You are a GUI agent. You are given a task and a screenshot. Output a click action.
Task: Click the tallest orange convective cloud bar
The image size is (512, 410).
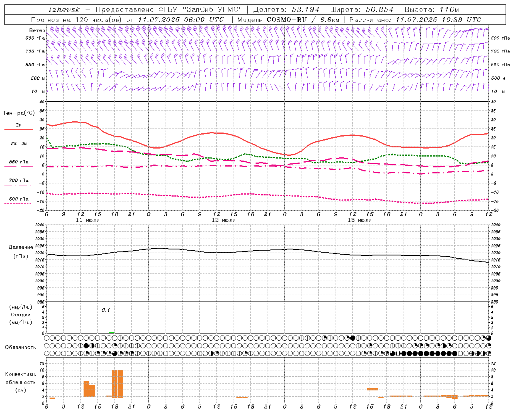tap(117, 384)
